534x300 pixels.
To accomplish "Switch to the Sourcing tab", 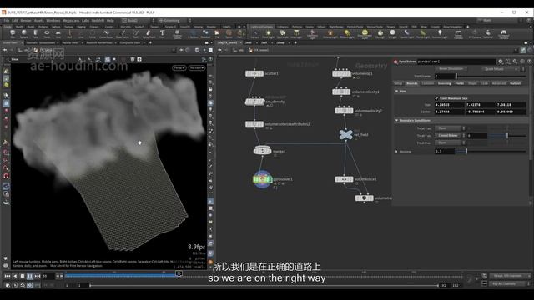I will tap(444, 83).
